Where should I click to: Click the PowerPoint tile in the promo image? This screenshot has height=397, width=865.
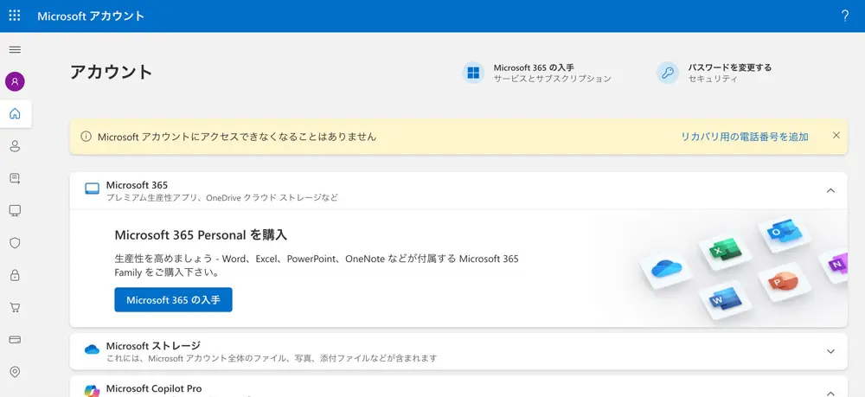[785, 281]
